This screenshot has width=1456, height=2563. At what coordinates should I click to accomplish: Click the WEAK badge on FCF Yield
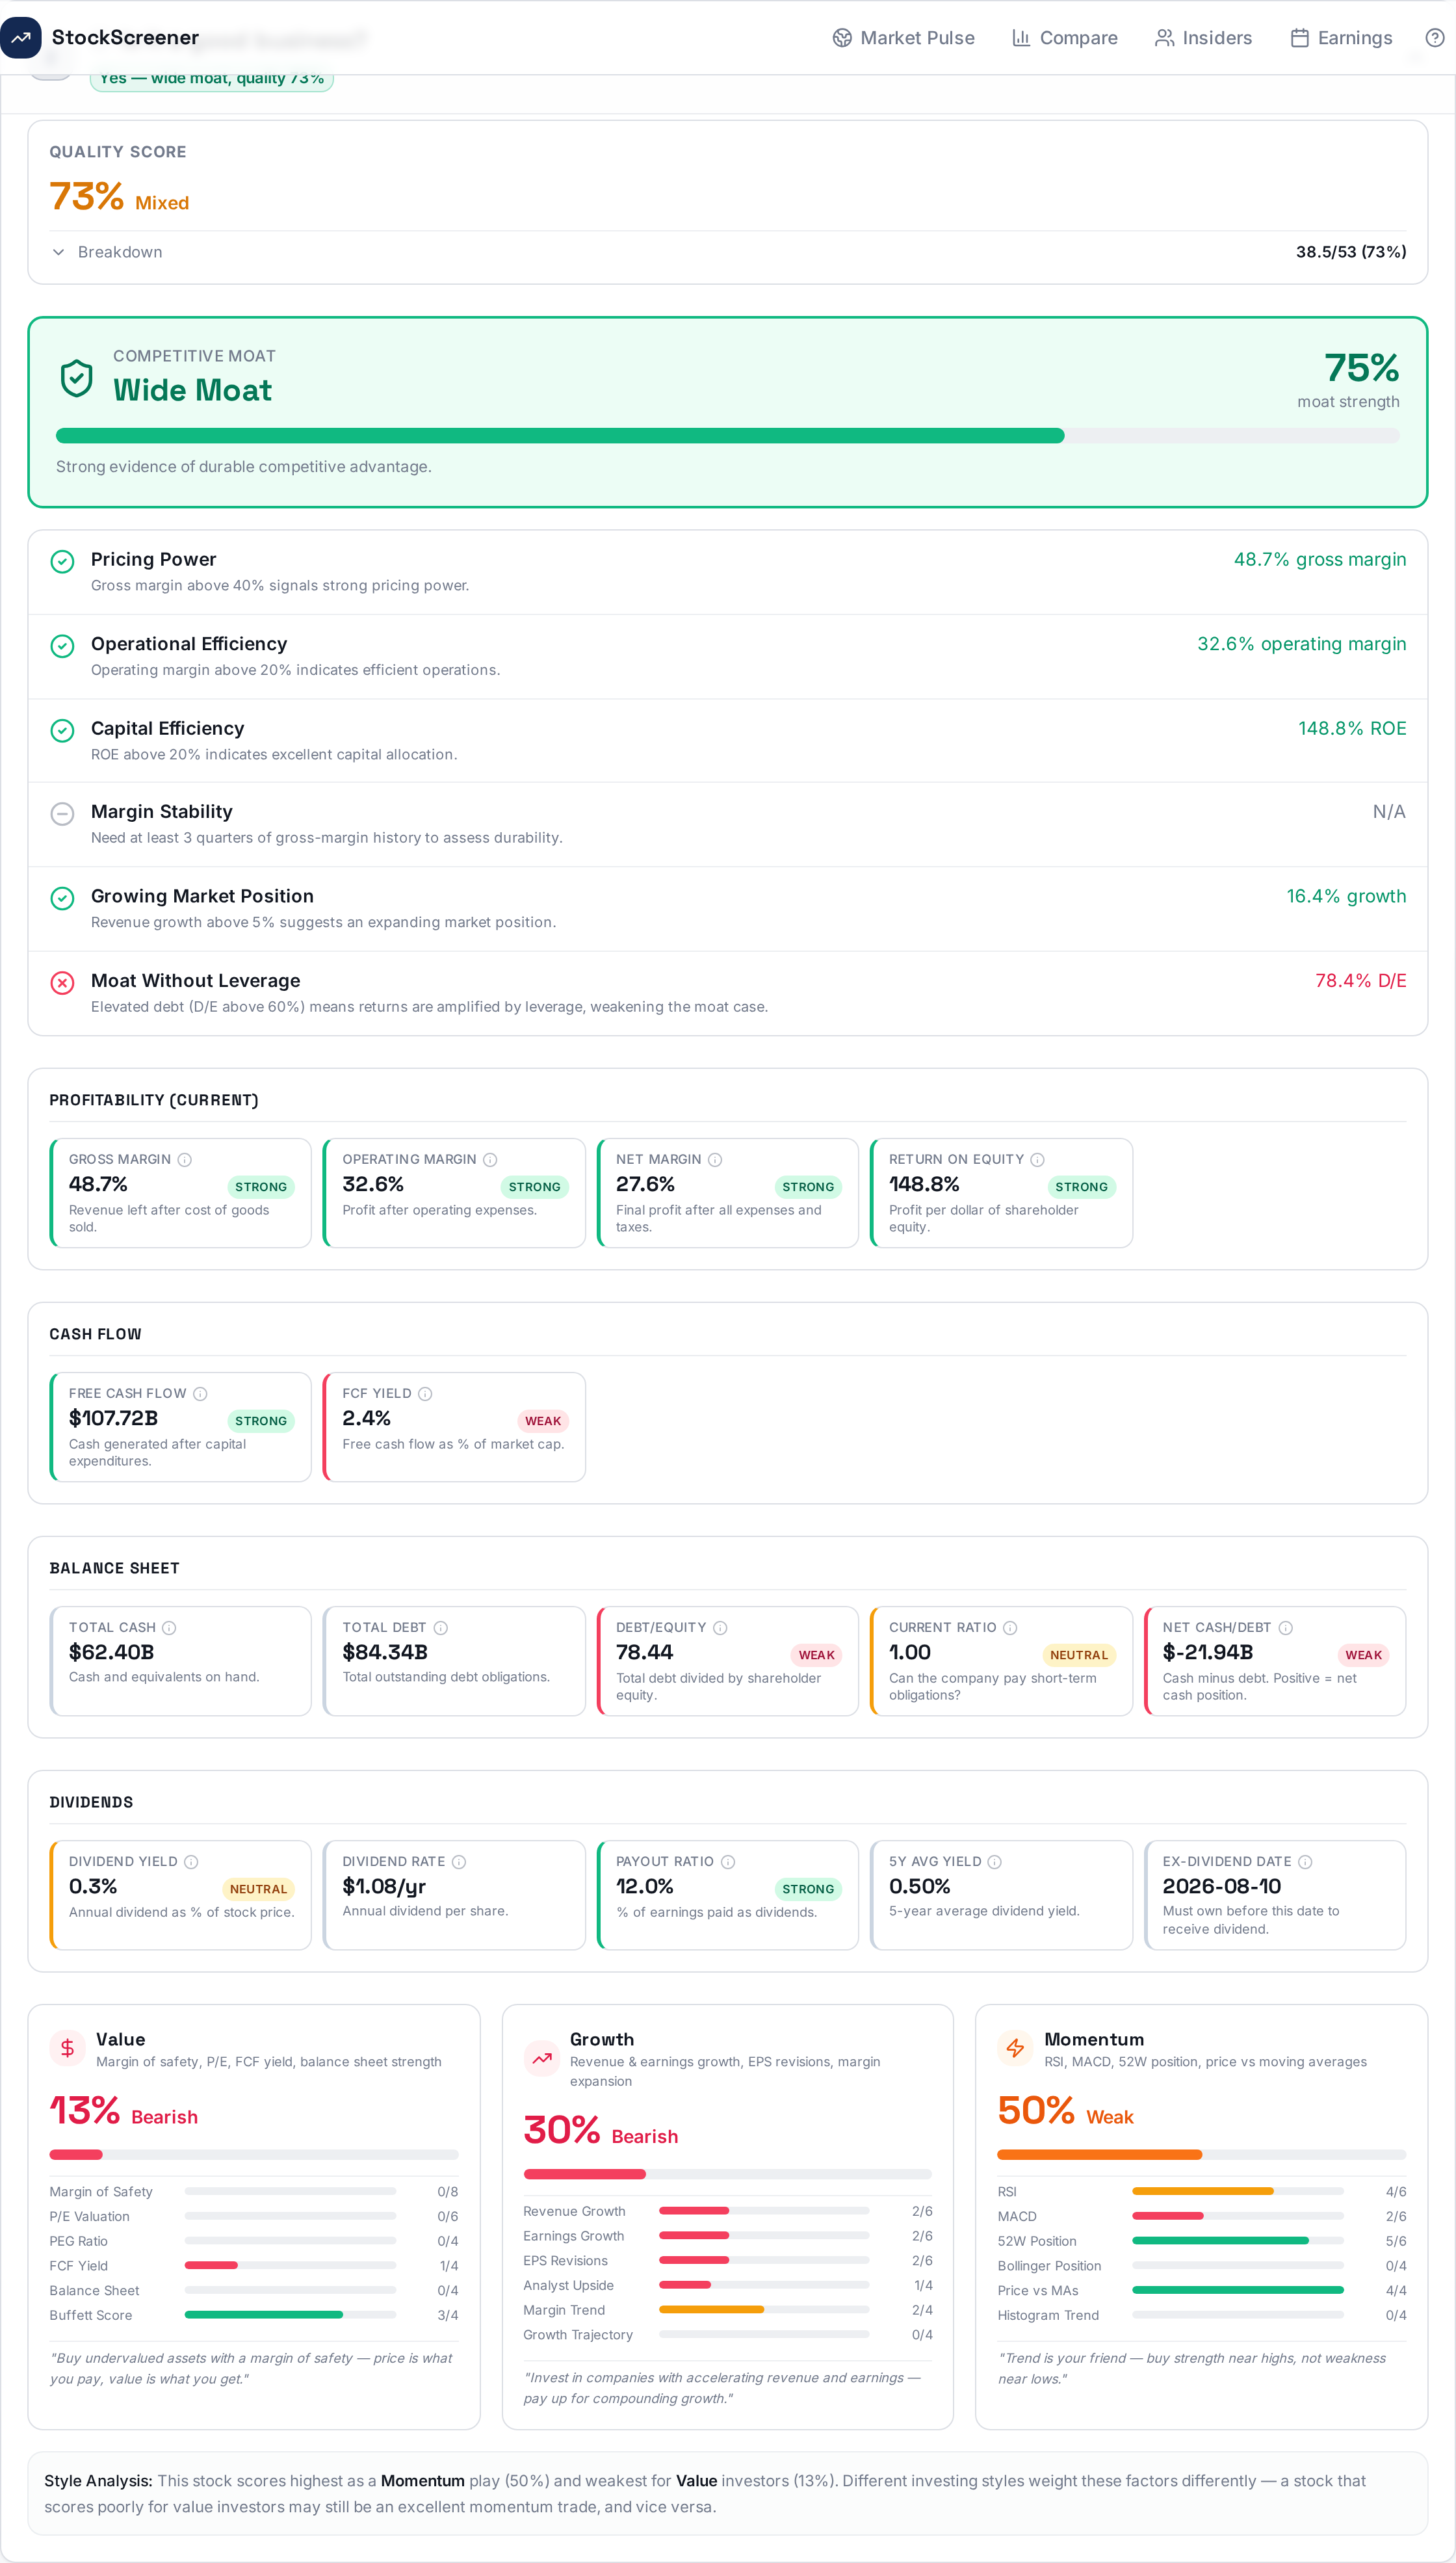point(543,1421)
